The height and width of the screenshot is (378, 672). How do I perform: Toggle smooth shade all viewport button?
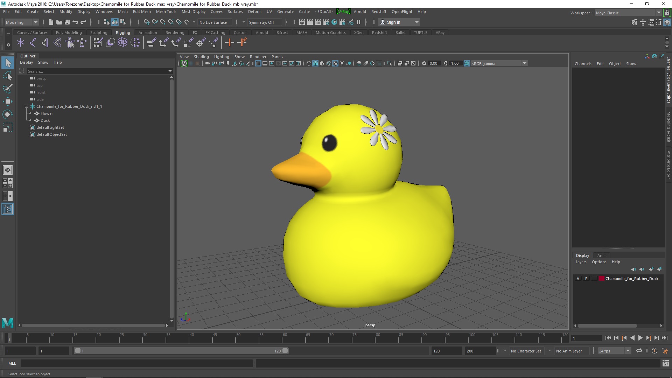point(315,63)
